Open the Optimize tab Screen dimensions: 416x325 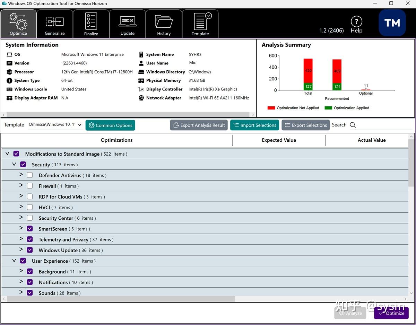(18, 24)
